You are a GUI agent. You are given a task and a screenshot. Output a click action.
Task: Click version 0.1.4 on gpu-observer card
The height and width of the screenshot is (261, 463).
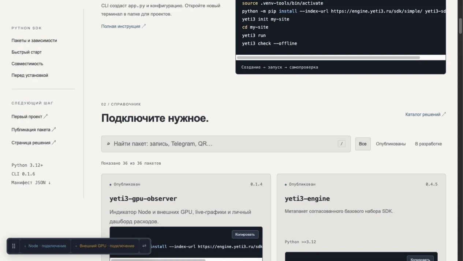coord(256,184)
